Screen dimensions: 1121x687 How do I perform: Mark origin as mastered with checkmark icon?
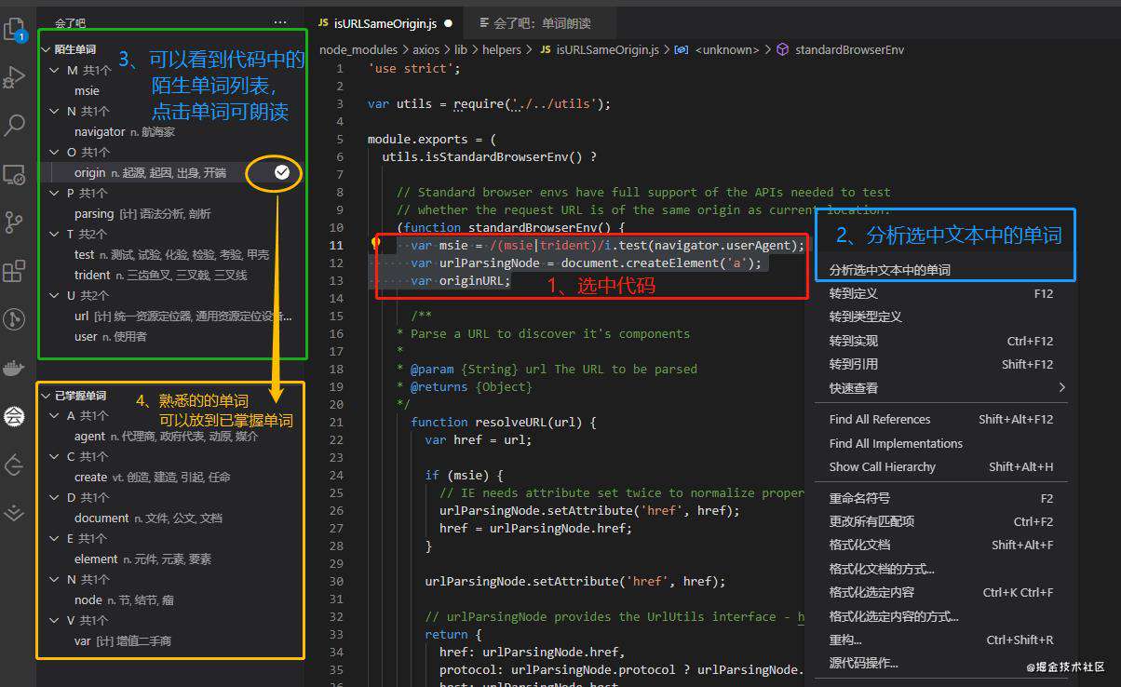click(x=282, y=172)
